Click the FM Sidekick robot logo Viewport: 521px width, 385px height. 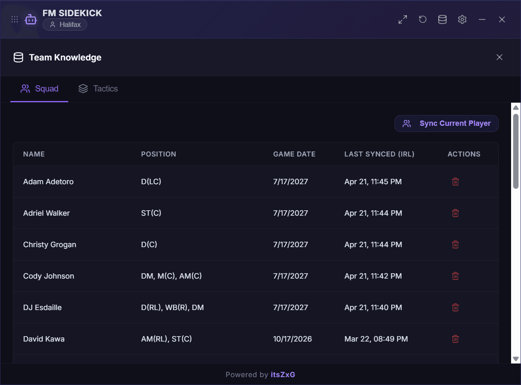pos(31,19)
